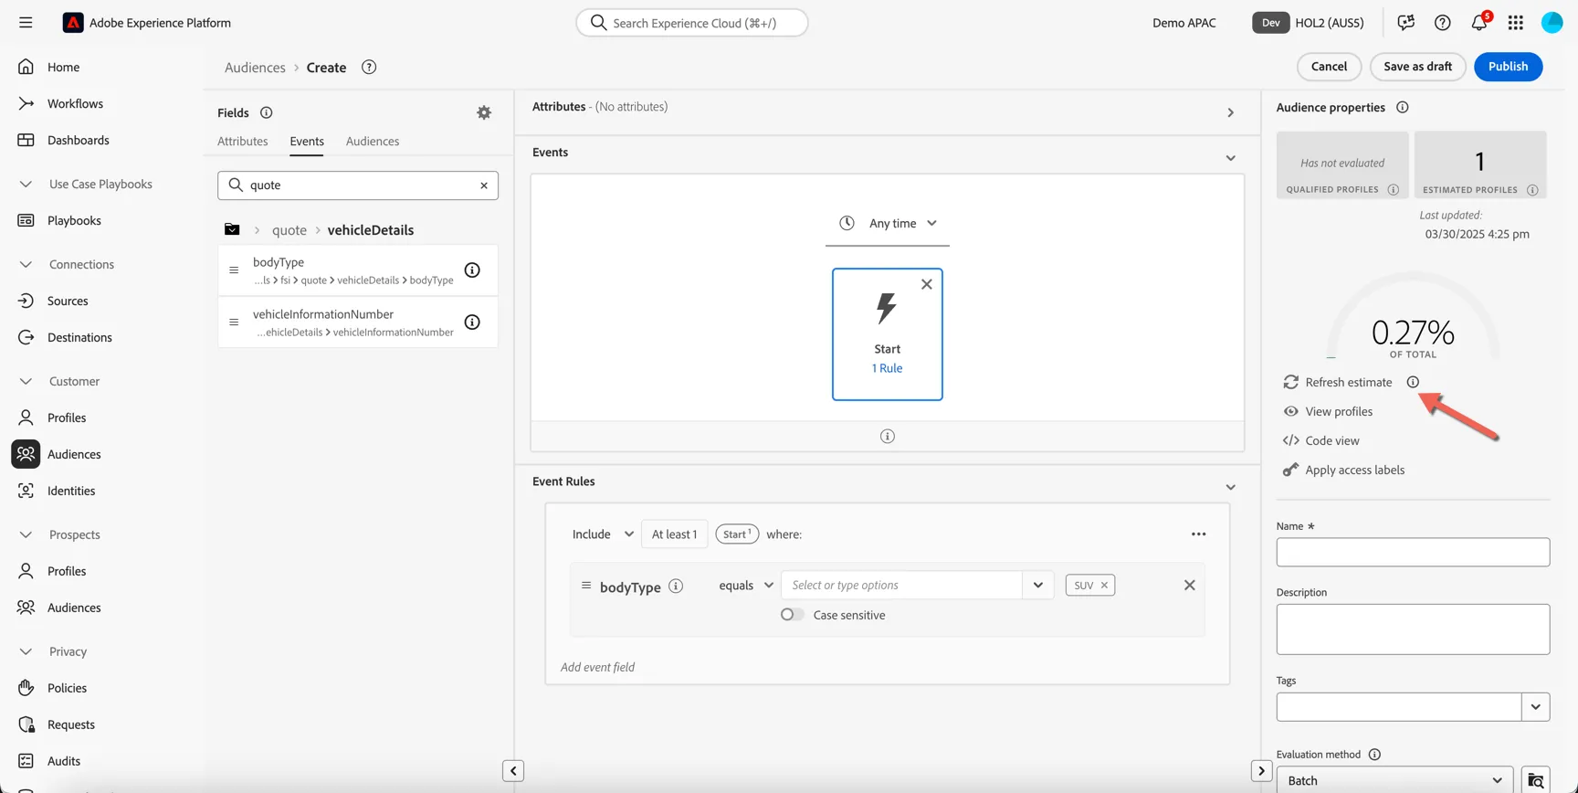The width and height of the screenshot is (1578, 793).
Task: Change the Include dropdown
Action: 603,534
